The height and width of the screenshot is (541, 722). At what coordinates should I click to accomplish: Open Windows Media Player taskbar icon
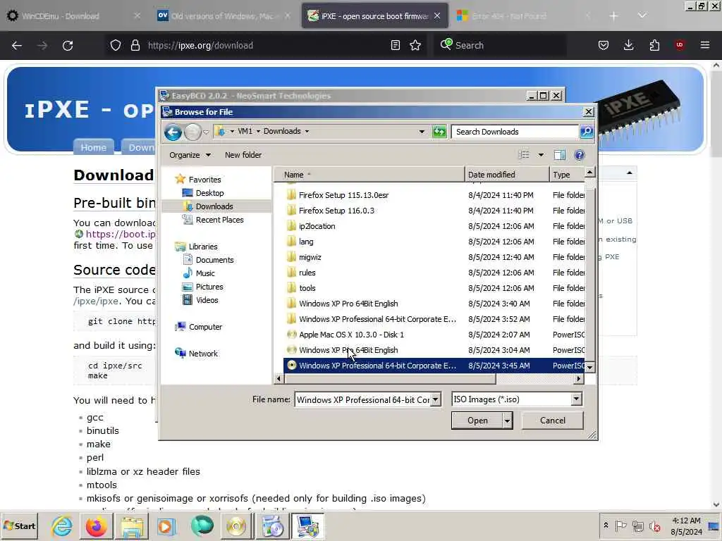pos(166,526)
